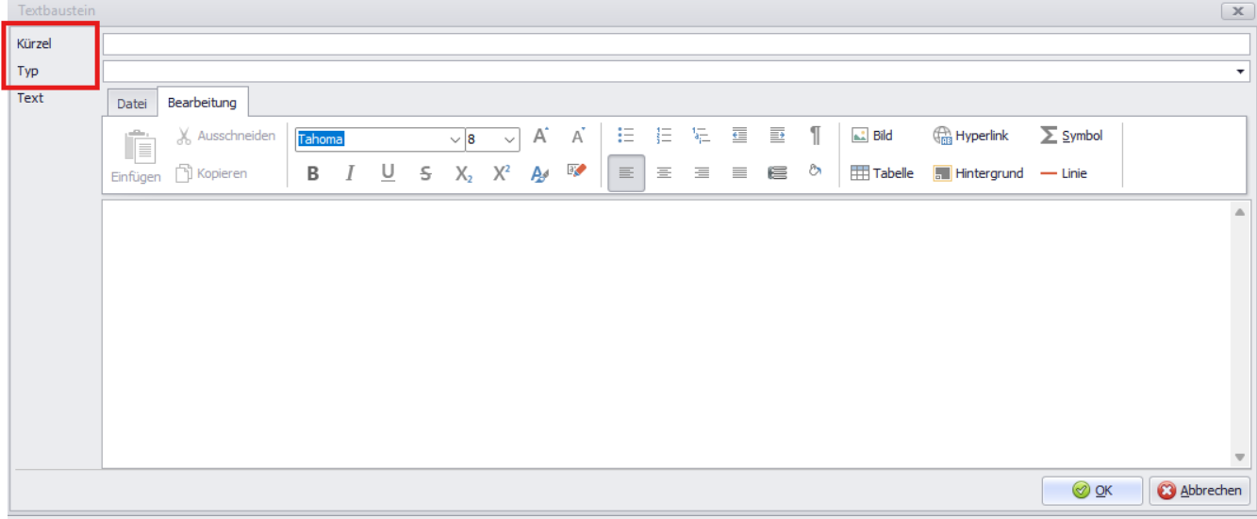Open the font size dropdown
Image resolution: width=1257 pixels, height=519 pixels.
click(510, 139)
